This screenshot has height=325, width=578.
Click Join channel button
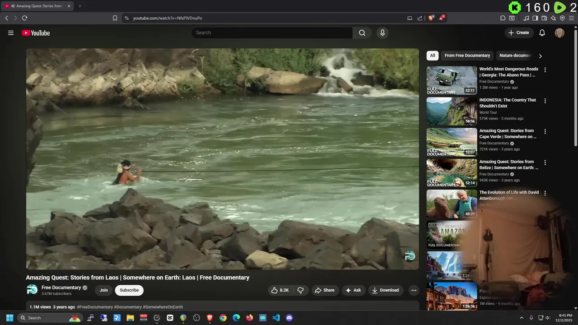(x=104, y=290)
